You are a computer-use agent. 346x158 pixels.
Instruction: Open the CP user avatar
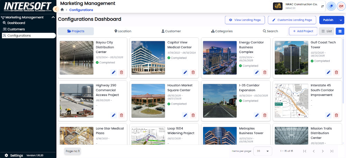pos(340,6)
